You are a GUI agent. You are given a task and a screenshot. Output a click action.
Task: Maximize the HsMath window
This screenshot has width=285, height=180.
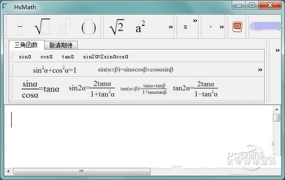(252, 5)
